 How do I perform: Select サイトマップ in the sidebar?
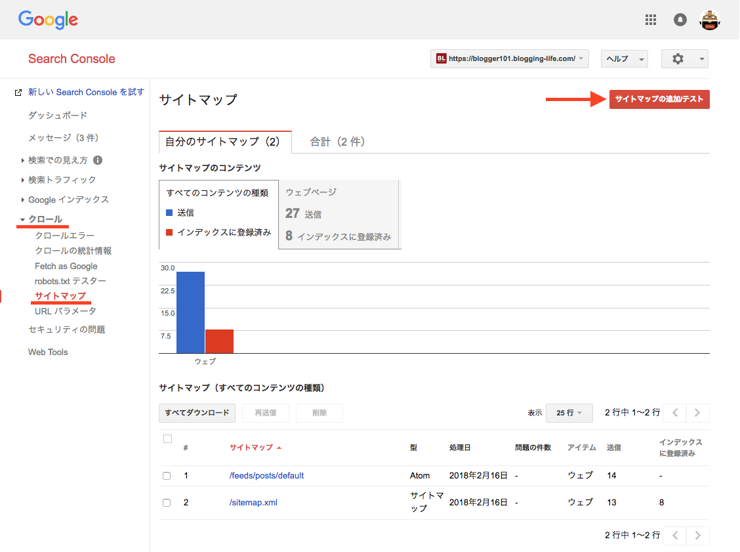point(60,296)
